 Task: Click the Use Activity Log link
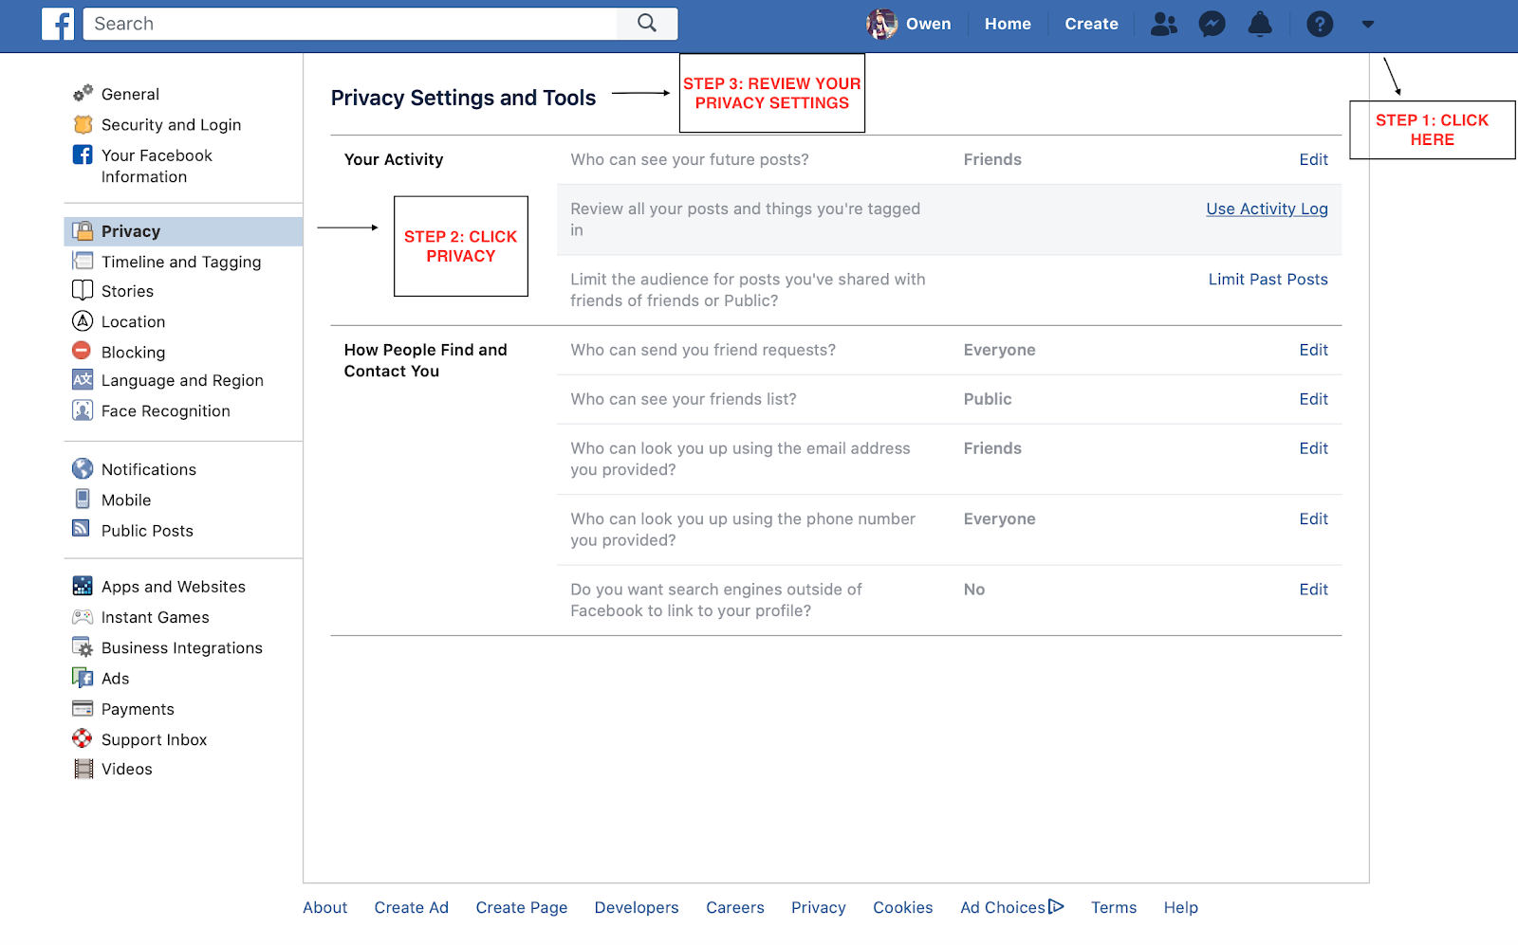(x=1267, y=209)
